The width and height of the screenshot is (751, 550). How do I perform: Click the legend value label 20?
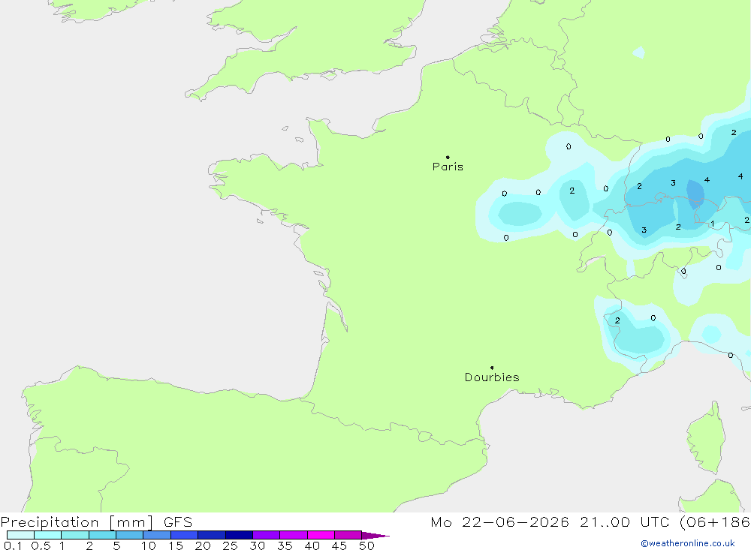tap(203, 545)
